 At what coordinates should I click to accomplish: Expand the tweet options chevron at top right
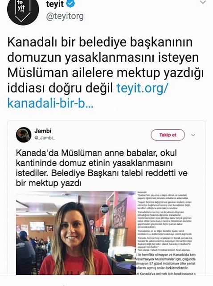[203, 3]
